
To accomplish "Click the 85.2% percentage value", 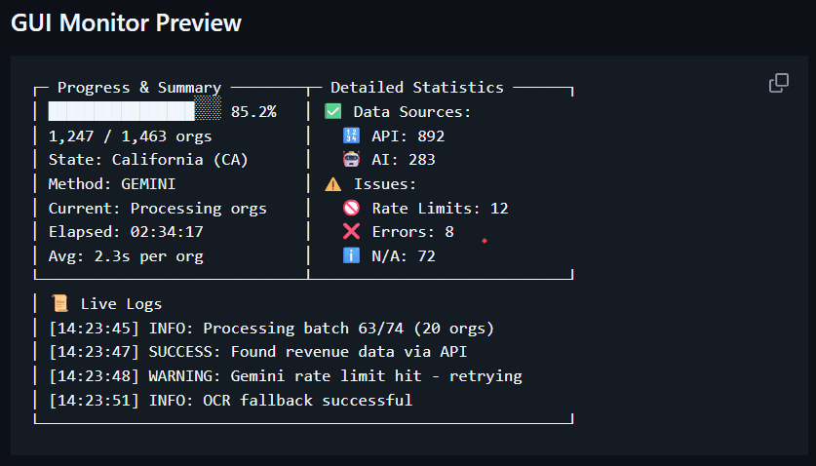I will coord(253,112).
